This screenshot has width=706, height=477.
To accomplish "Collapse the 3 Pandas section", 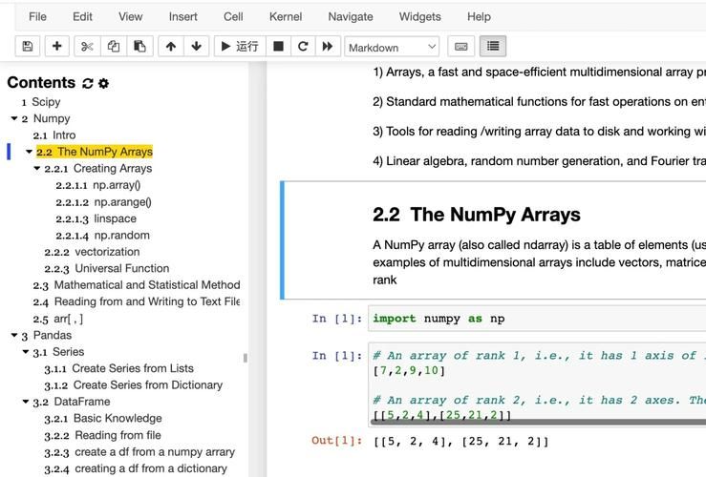I will [x=14, y=335].
